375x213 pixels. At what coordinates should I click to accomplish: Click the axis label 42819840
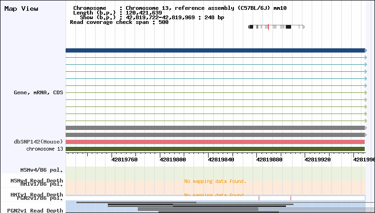click(221, 160)
